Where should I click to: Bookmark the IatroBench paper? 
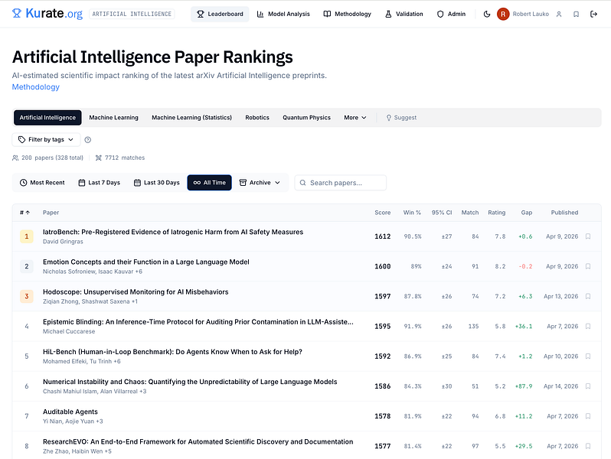[588, 236]
